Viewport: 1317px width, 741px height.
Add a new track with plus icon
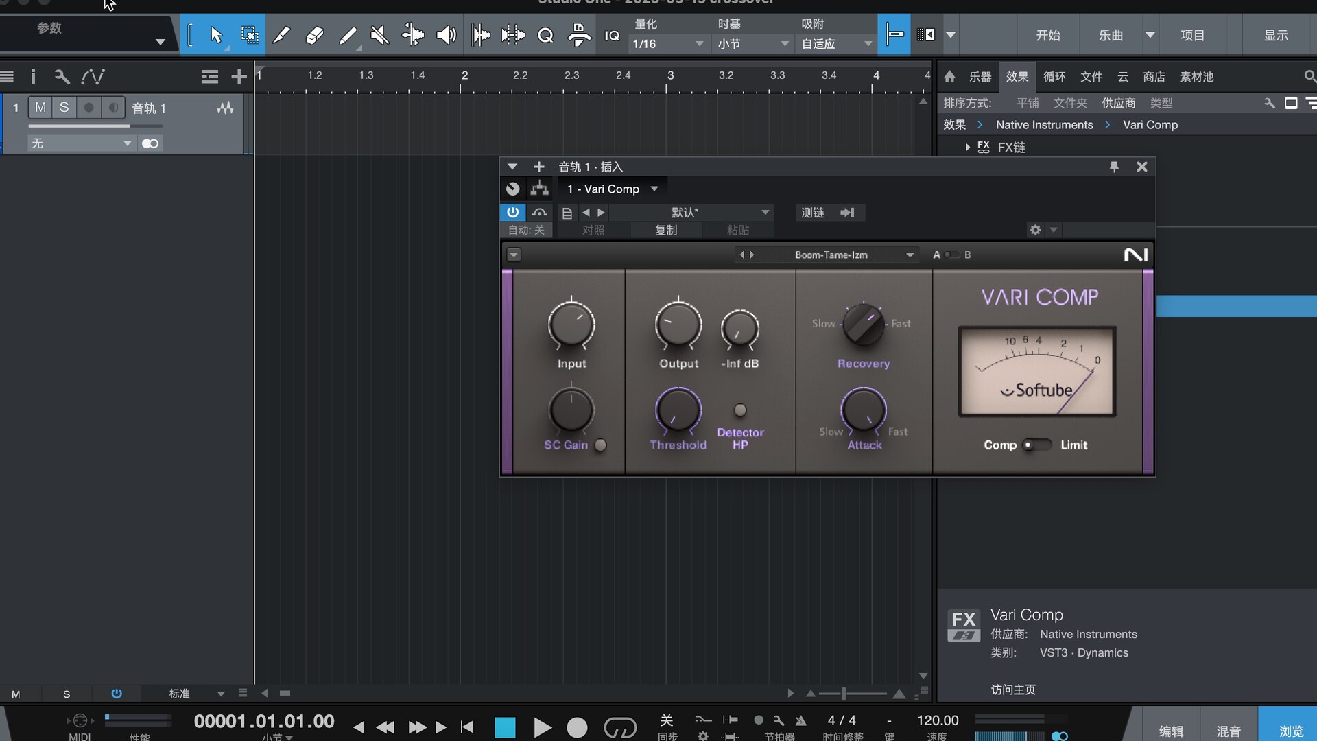tap(238, 77)
